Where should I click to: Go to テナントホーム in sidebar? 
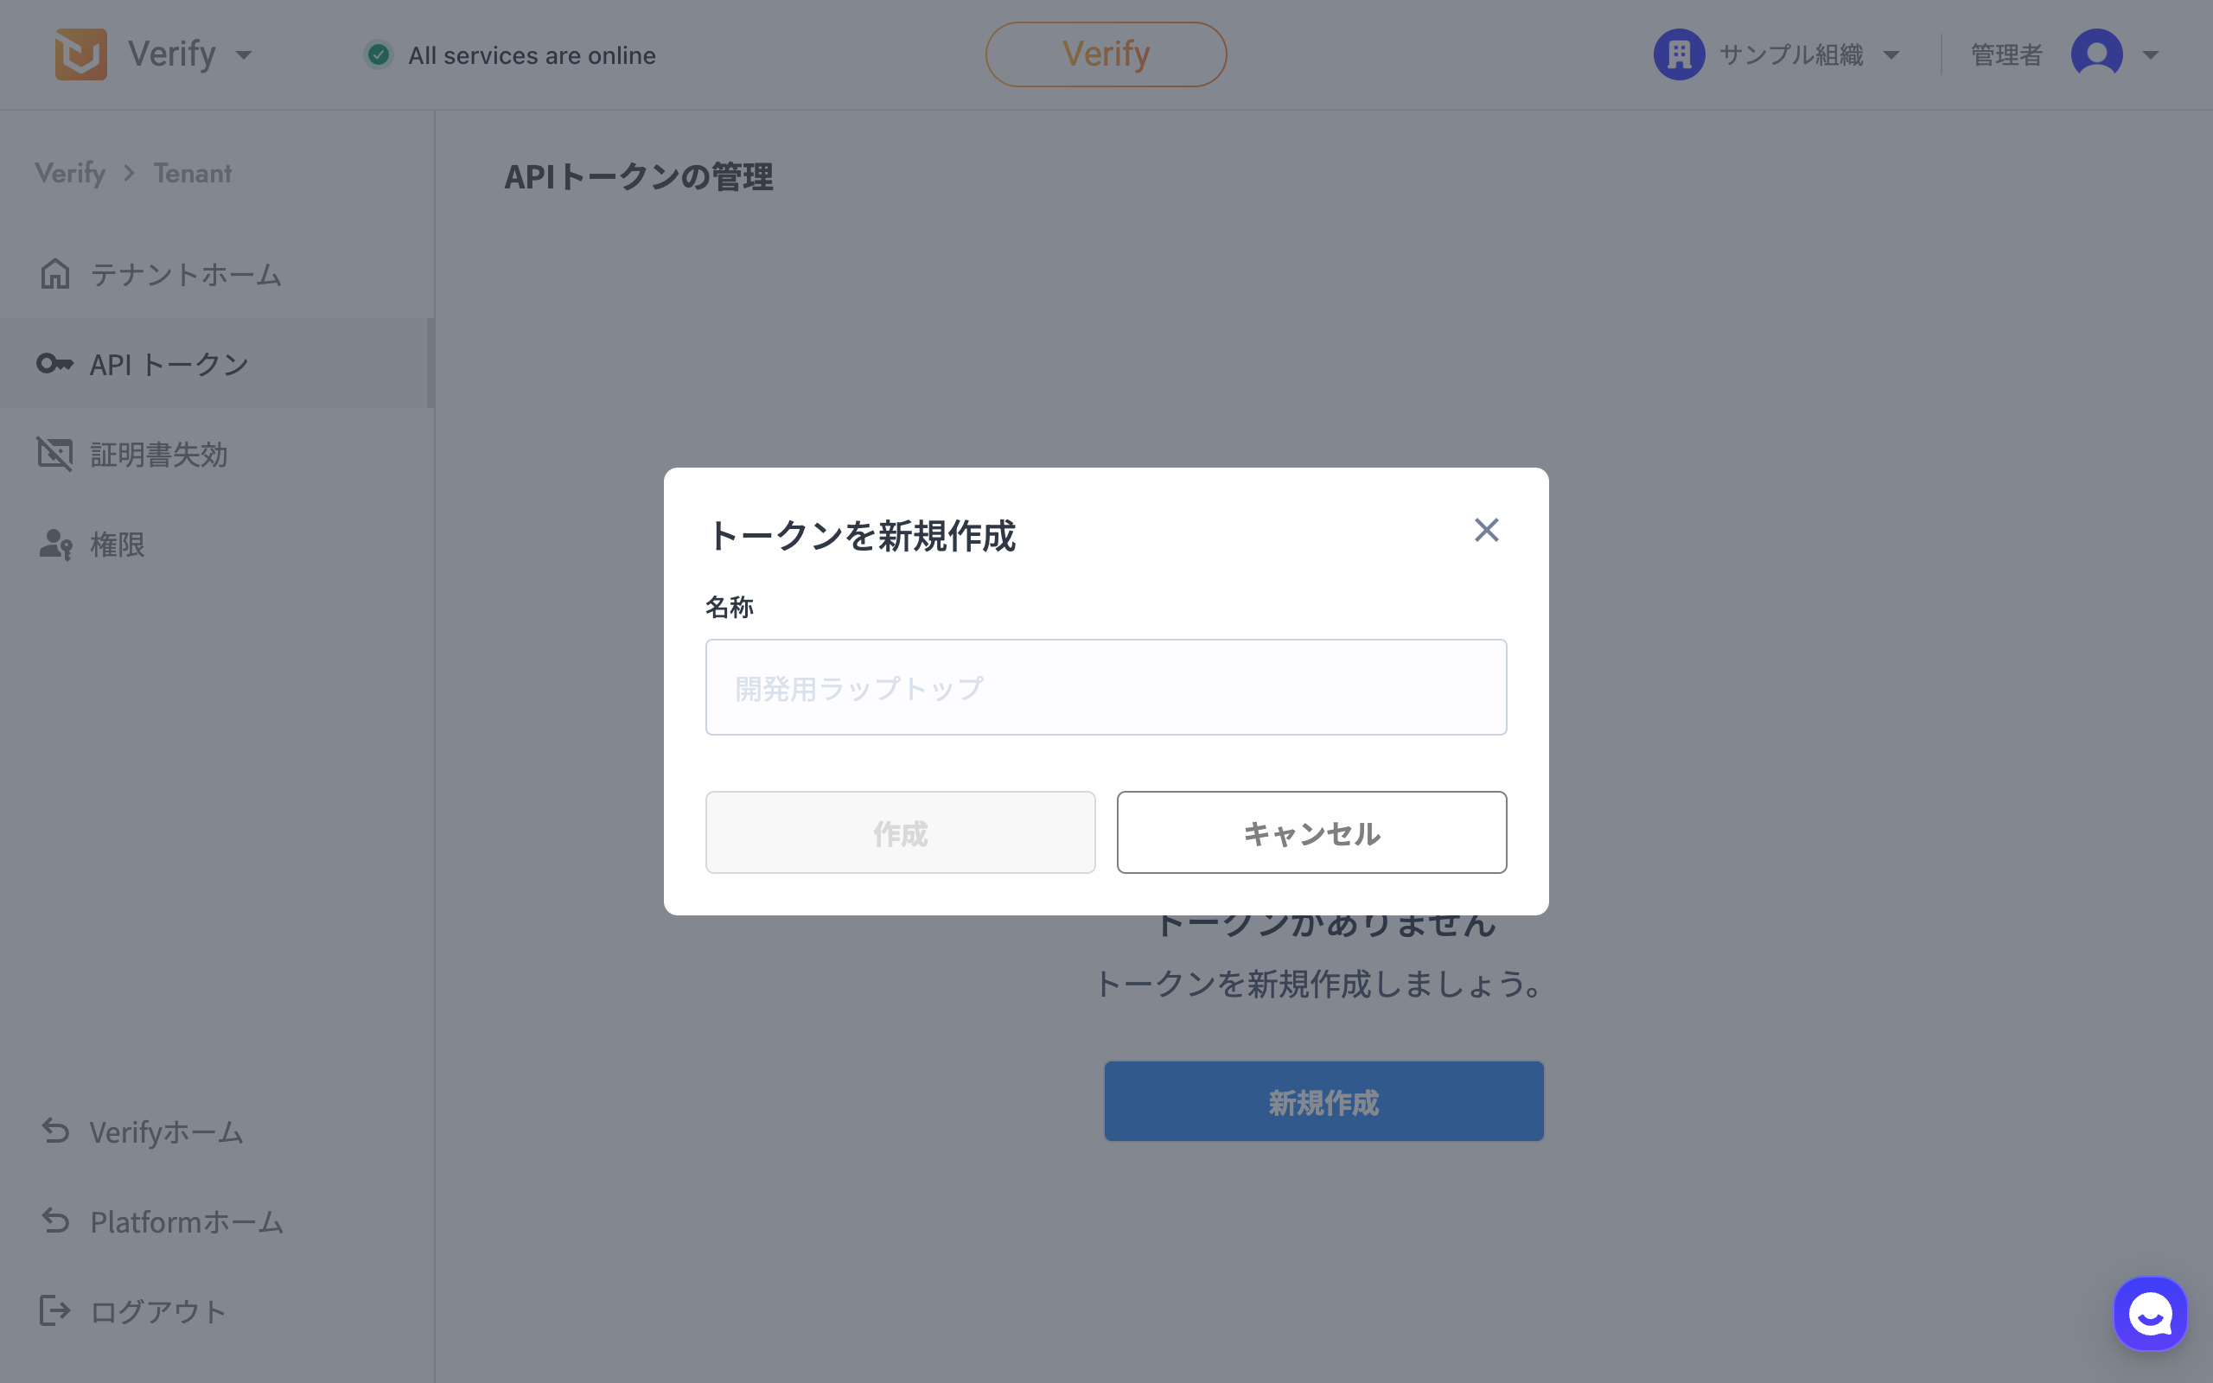click(185, 274)
